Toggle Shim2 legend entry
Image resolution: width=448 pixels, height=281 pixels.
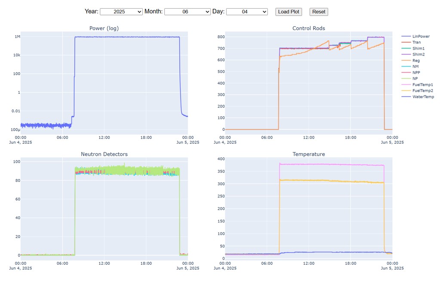pyautogui.click(x=418, y=55)
